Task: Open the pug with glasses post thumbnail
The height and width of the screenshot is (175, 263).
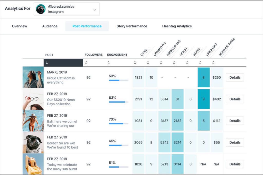Action: [33, 142]
